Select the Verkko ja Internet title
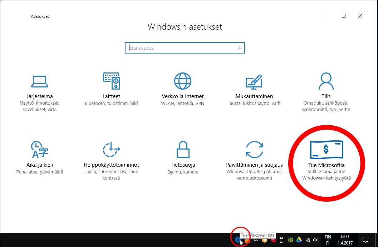Viewport: 378px width, 247px height. coord(183,96)
